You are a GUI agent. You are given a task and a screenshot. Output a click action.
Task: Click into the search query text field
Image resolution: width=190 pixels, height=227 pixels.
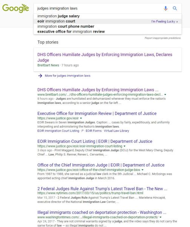(98, 8)
